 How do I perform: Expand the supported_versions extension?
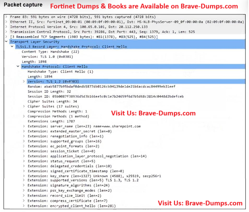pyautogui.click(x=24, y=180)
